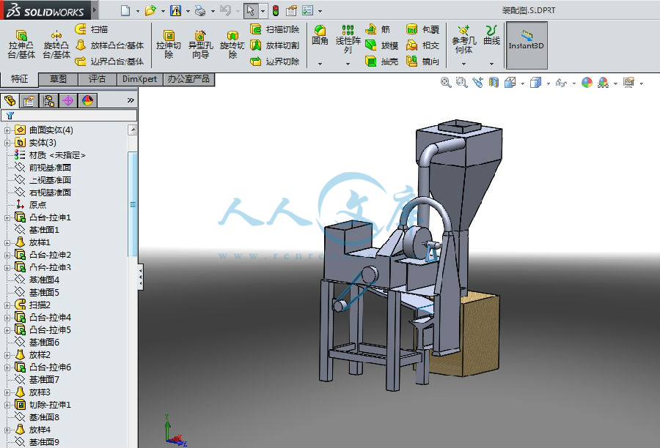660x448 pixels.
Task: Select the 拉伸凸台/基体 extrude boss tool
Action: (21, 44)
